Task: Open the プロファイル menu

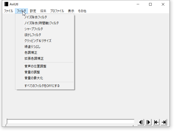Action: 57,11
